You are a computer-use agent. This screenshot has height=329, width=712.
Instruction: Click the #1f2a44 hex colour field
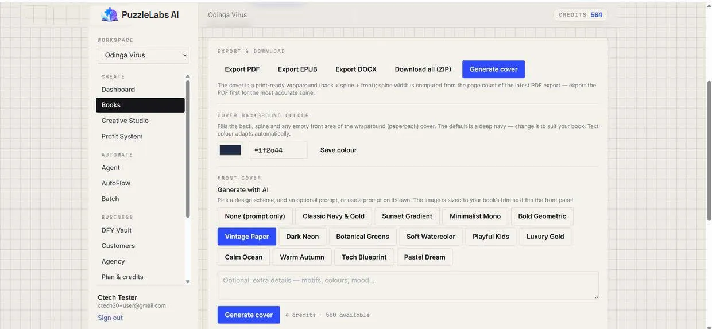coord(278,150)
